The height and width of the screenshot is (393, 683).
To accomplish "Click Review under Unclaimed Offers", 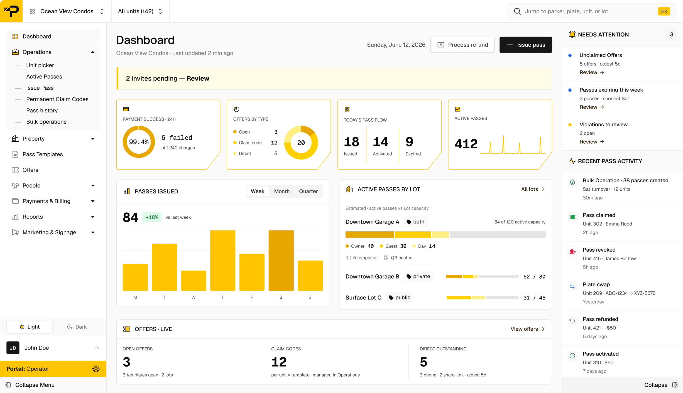I will click(x=592, y=72).
